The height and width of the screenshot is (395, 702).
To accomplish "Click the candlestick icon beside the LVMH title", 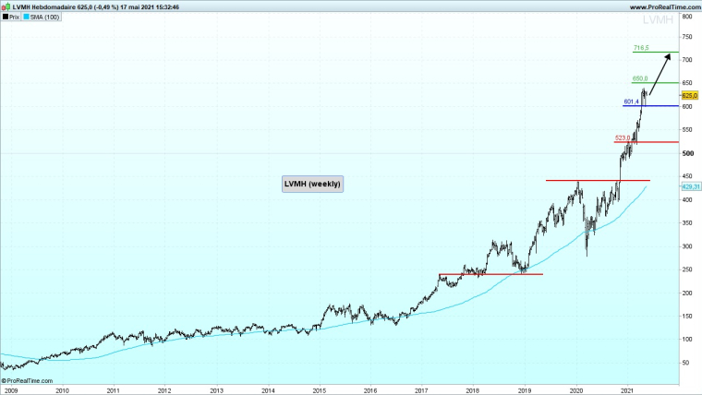I will 6,7.
